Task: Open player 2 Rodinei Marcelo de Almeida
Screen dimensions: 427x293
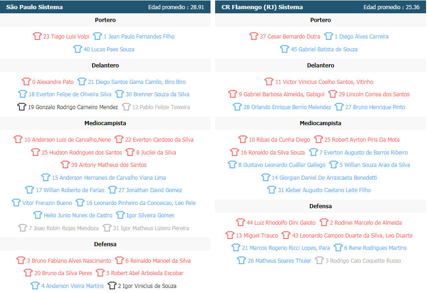Action: [366, 223]
